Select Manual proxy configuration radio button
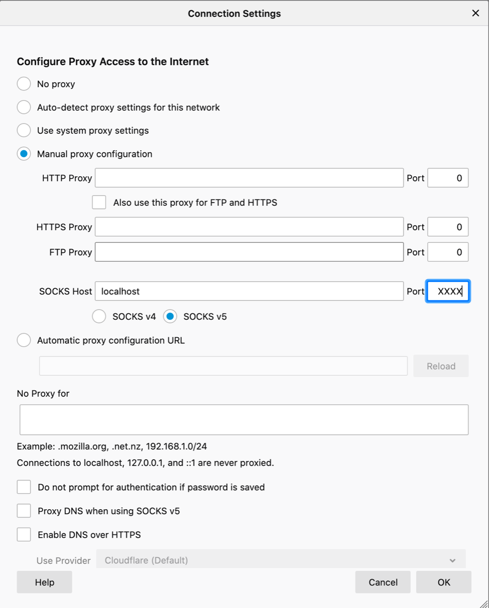 point(24,154)
